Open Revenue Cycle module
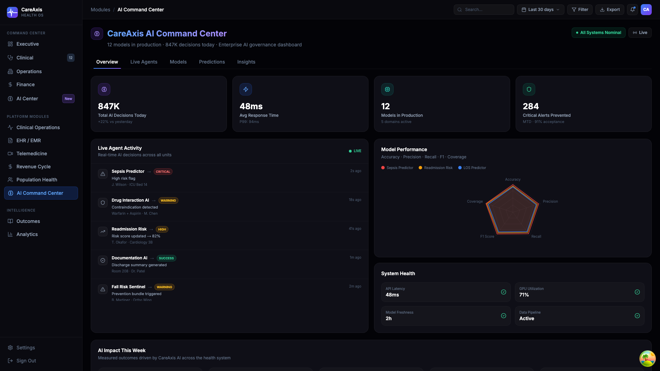The height and width of the screenshot is (371, 660). 41,167
